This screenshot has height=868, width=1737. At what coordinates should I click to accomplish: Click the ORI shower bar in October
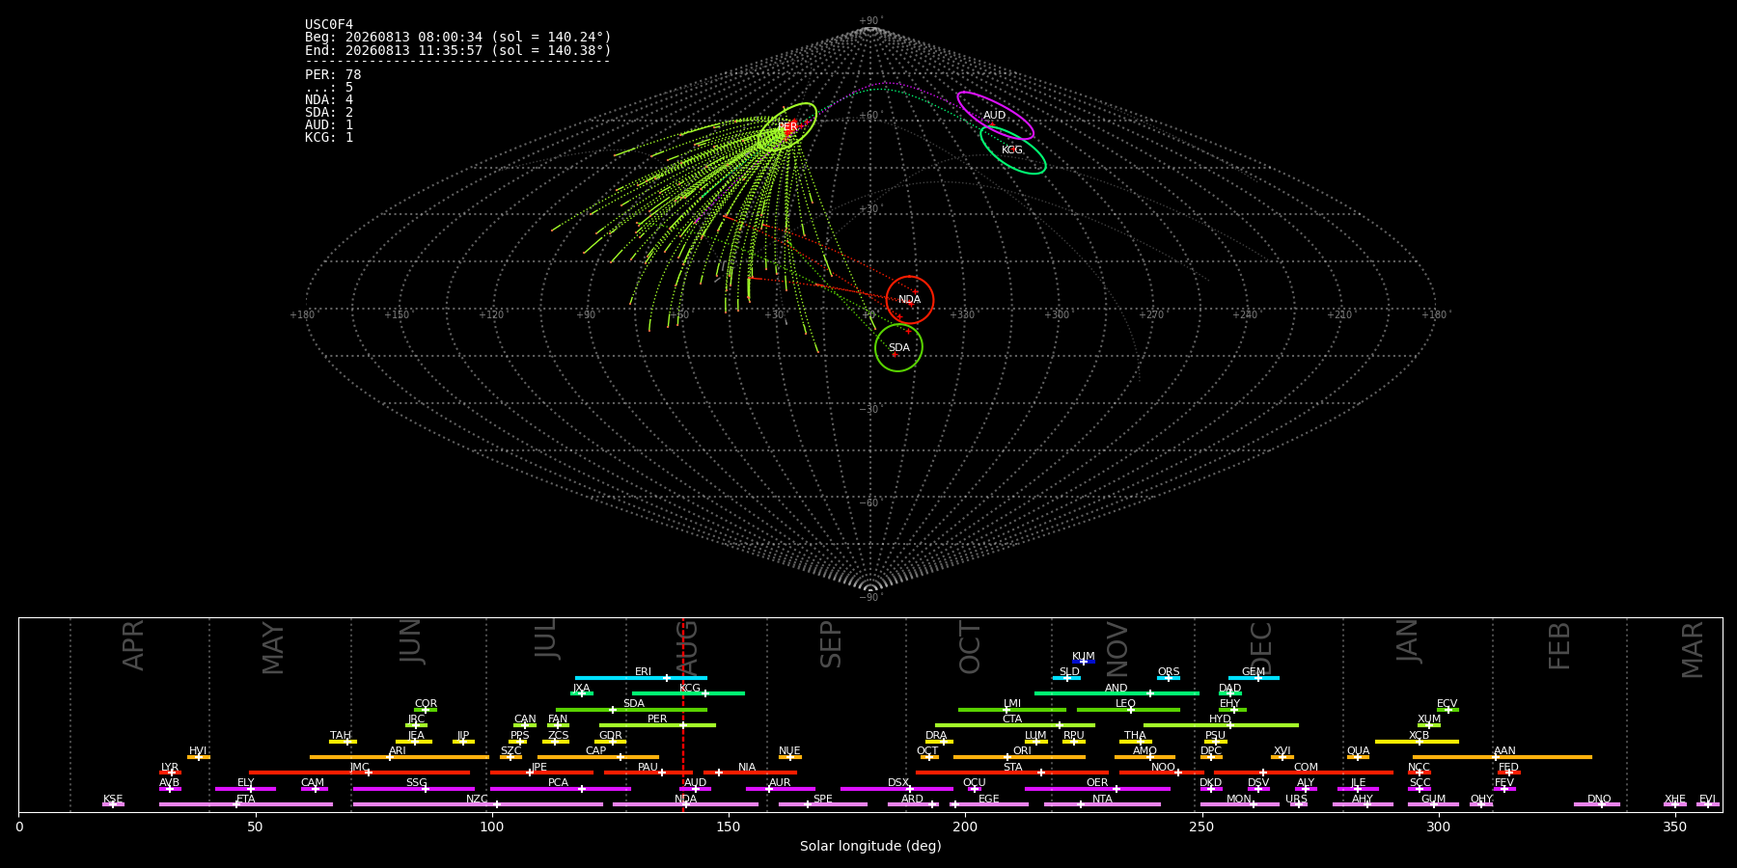tap(1019, 757)
